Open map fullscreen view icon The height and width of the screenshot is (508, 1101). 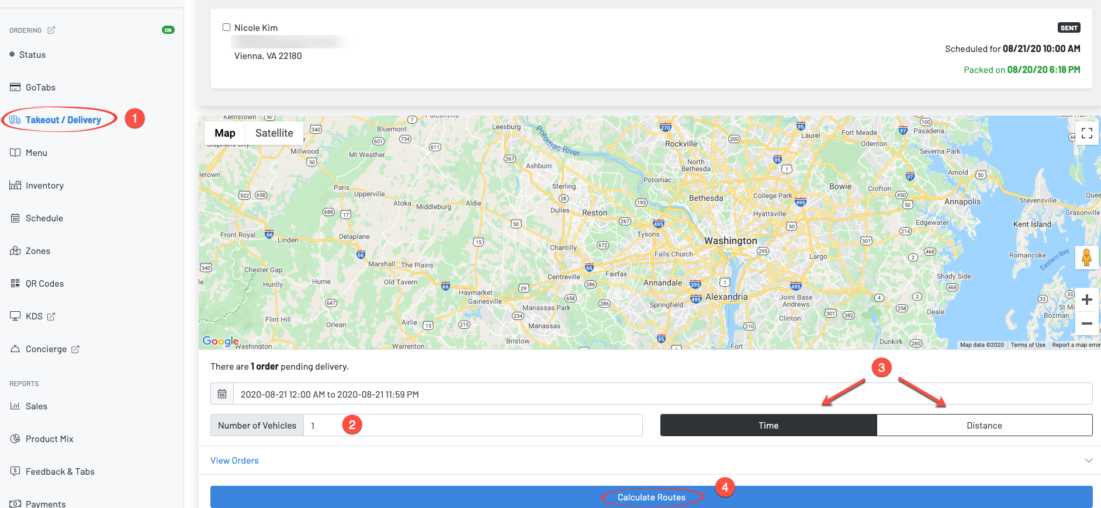[1086, 133]
